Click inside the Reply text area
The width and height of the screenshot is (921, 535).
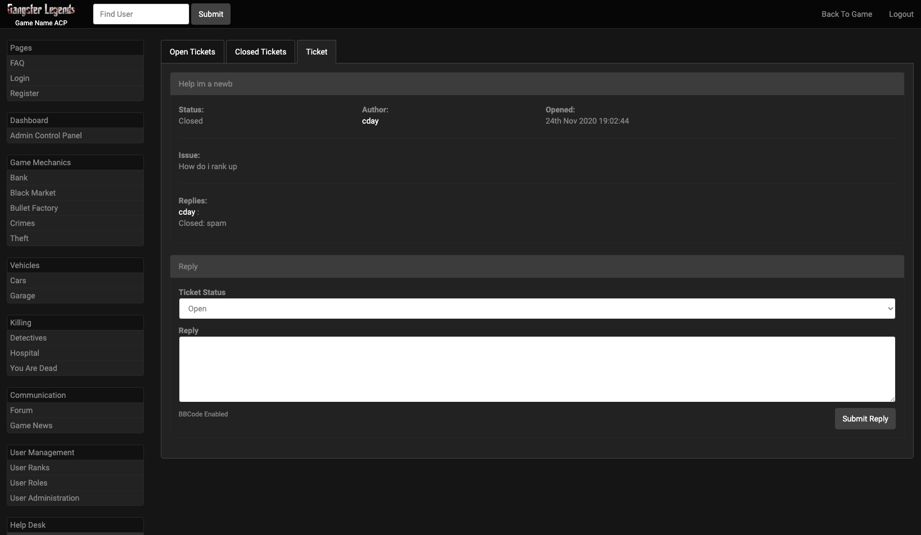(536, 369)
